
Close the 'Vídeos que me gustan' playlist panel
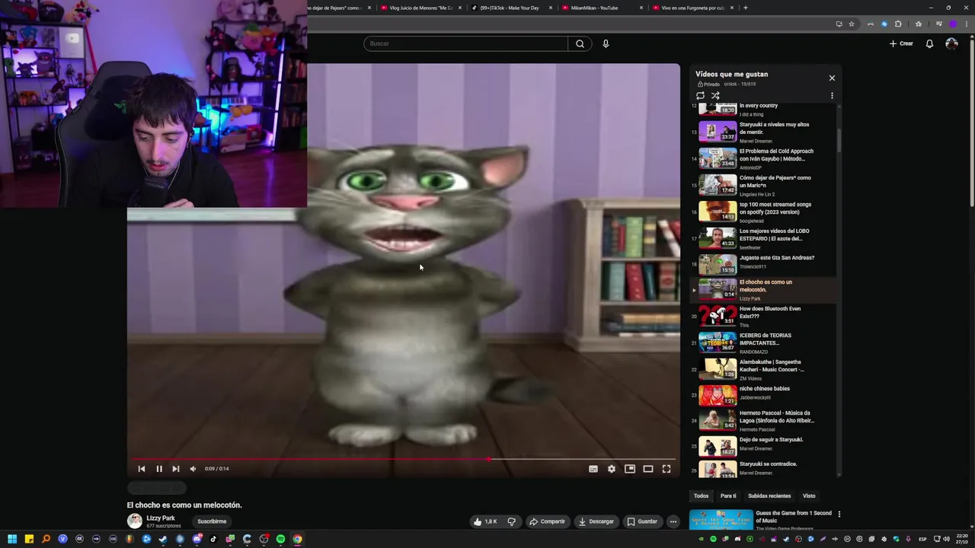coord(832,78)
